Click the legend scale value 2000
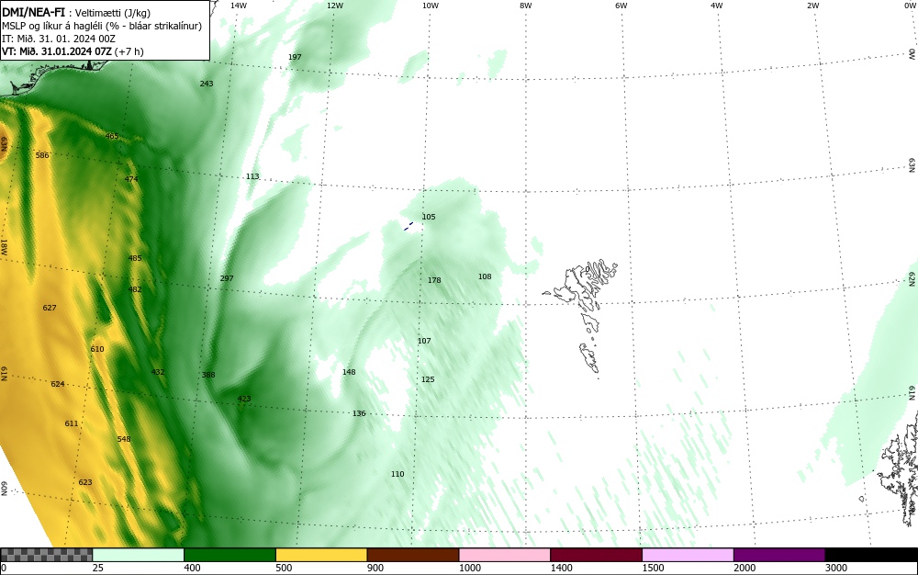This screenshot has width=918, height=575. [744, 568]
